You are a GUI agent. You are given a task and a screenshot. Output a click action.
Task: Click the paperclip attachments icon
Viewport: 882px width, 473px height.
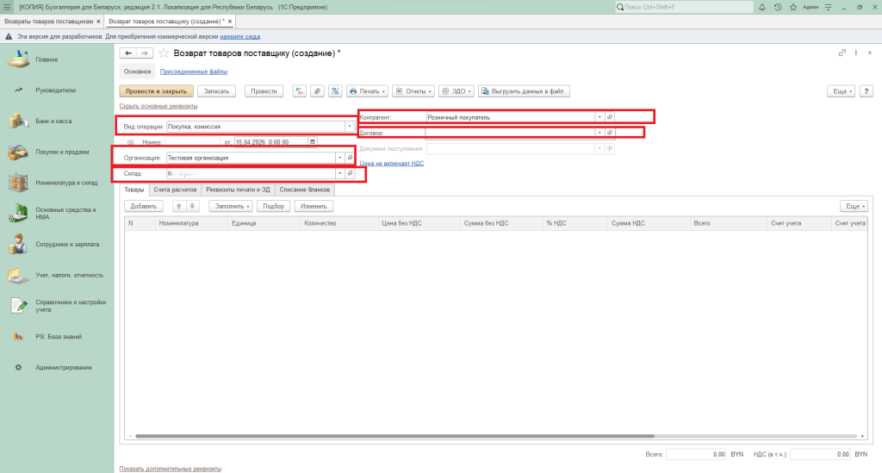click(317, 90)
